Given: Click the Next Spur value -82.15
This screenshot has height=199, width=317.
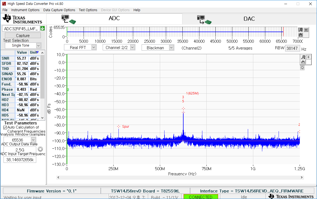Looking at the screenshot, I should pyautogui.click(x=22, y=94).
